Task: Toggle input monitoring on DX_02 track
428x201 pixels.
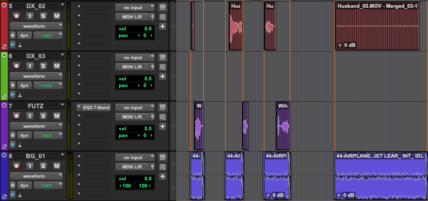Action: click(x=30, y=16)
